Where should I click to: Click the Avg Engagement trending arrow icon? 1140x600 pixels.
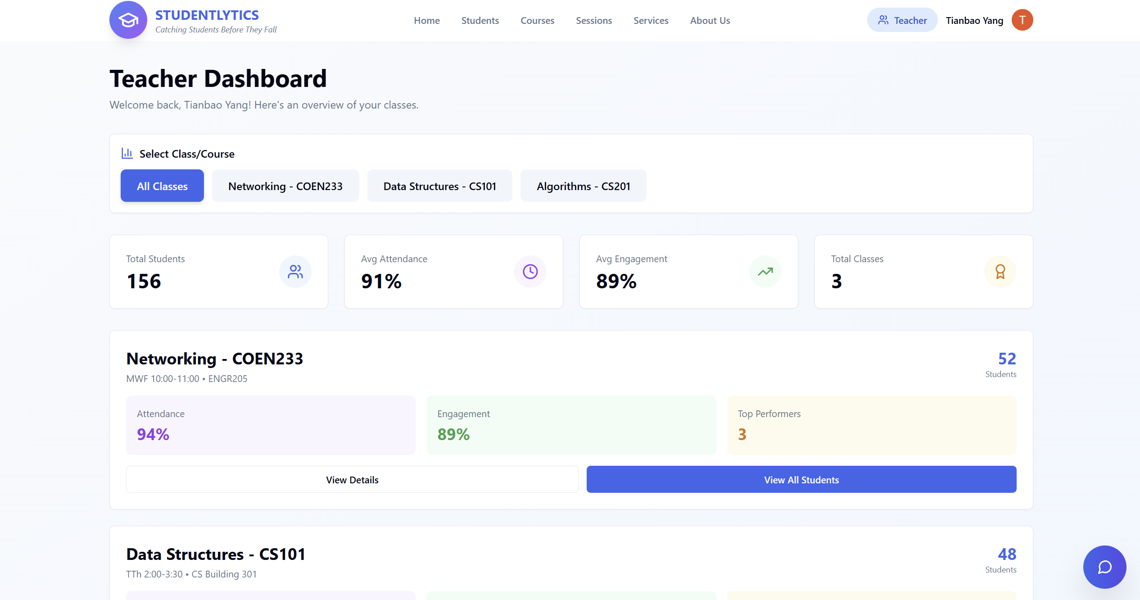pyautogui.click(x=765, y=272)
